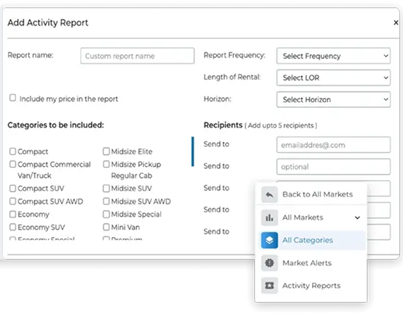403x315 pixels.
Task: Tick Compact Commercial Van/Truck checkbox
Action: point(13,164)
